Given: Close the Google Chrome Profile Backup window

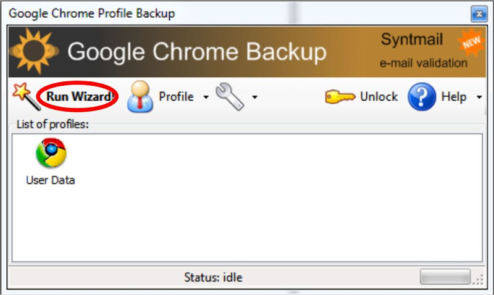Looking at the screenshot, I should pyautogui.click(x=479, y=14).
